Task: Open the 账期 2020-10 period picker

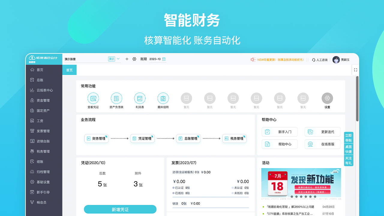Action: pos(157,59)
